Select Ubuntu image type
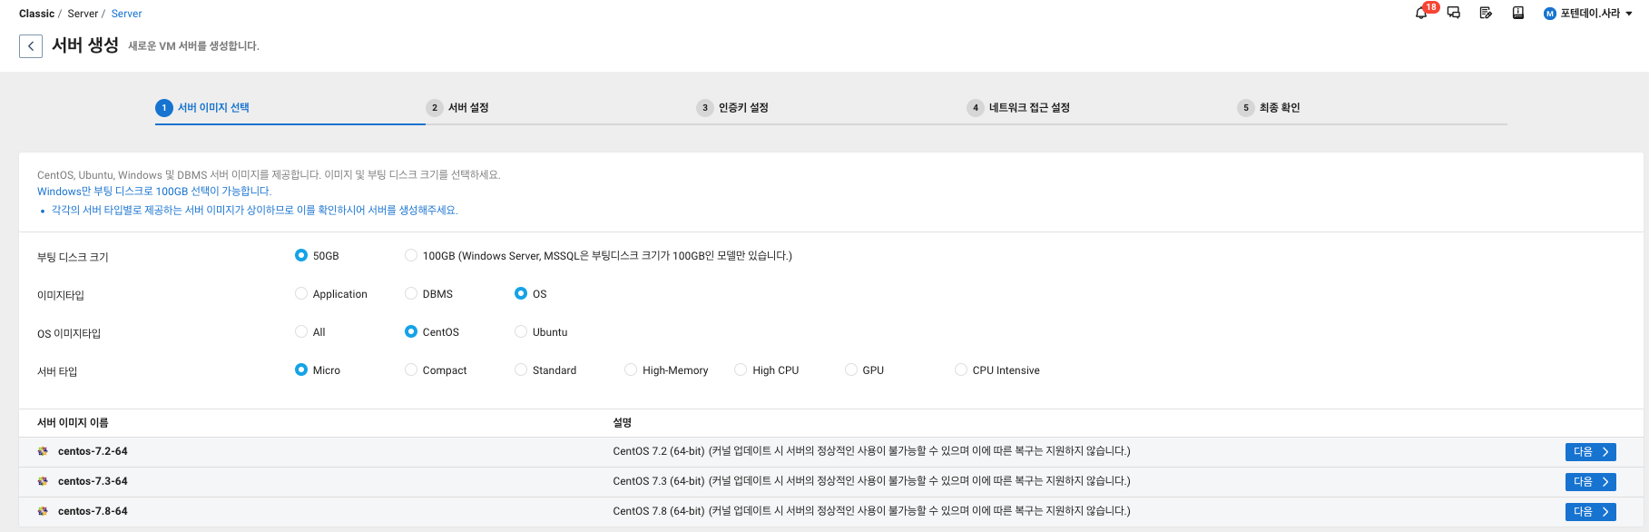This screenshot has width=1649, height=532. [x=521, y=331]
